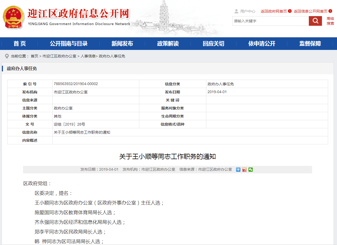Click the 服务对象分类 label cell
The height and width of the screenshot is (245, 337).
[173, 108]
